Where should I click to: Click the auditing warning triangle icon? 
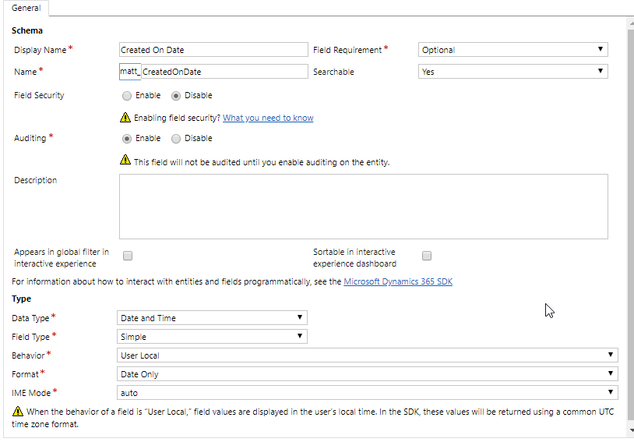coord(125,160)
